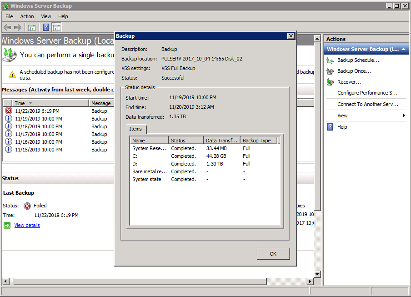Select the System state item row
Screen dimensions: 411x297
pyautogui.click(x=205, y=179)
